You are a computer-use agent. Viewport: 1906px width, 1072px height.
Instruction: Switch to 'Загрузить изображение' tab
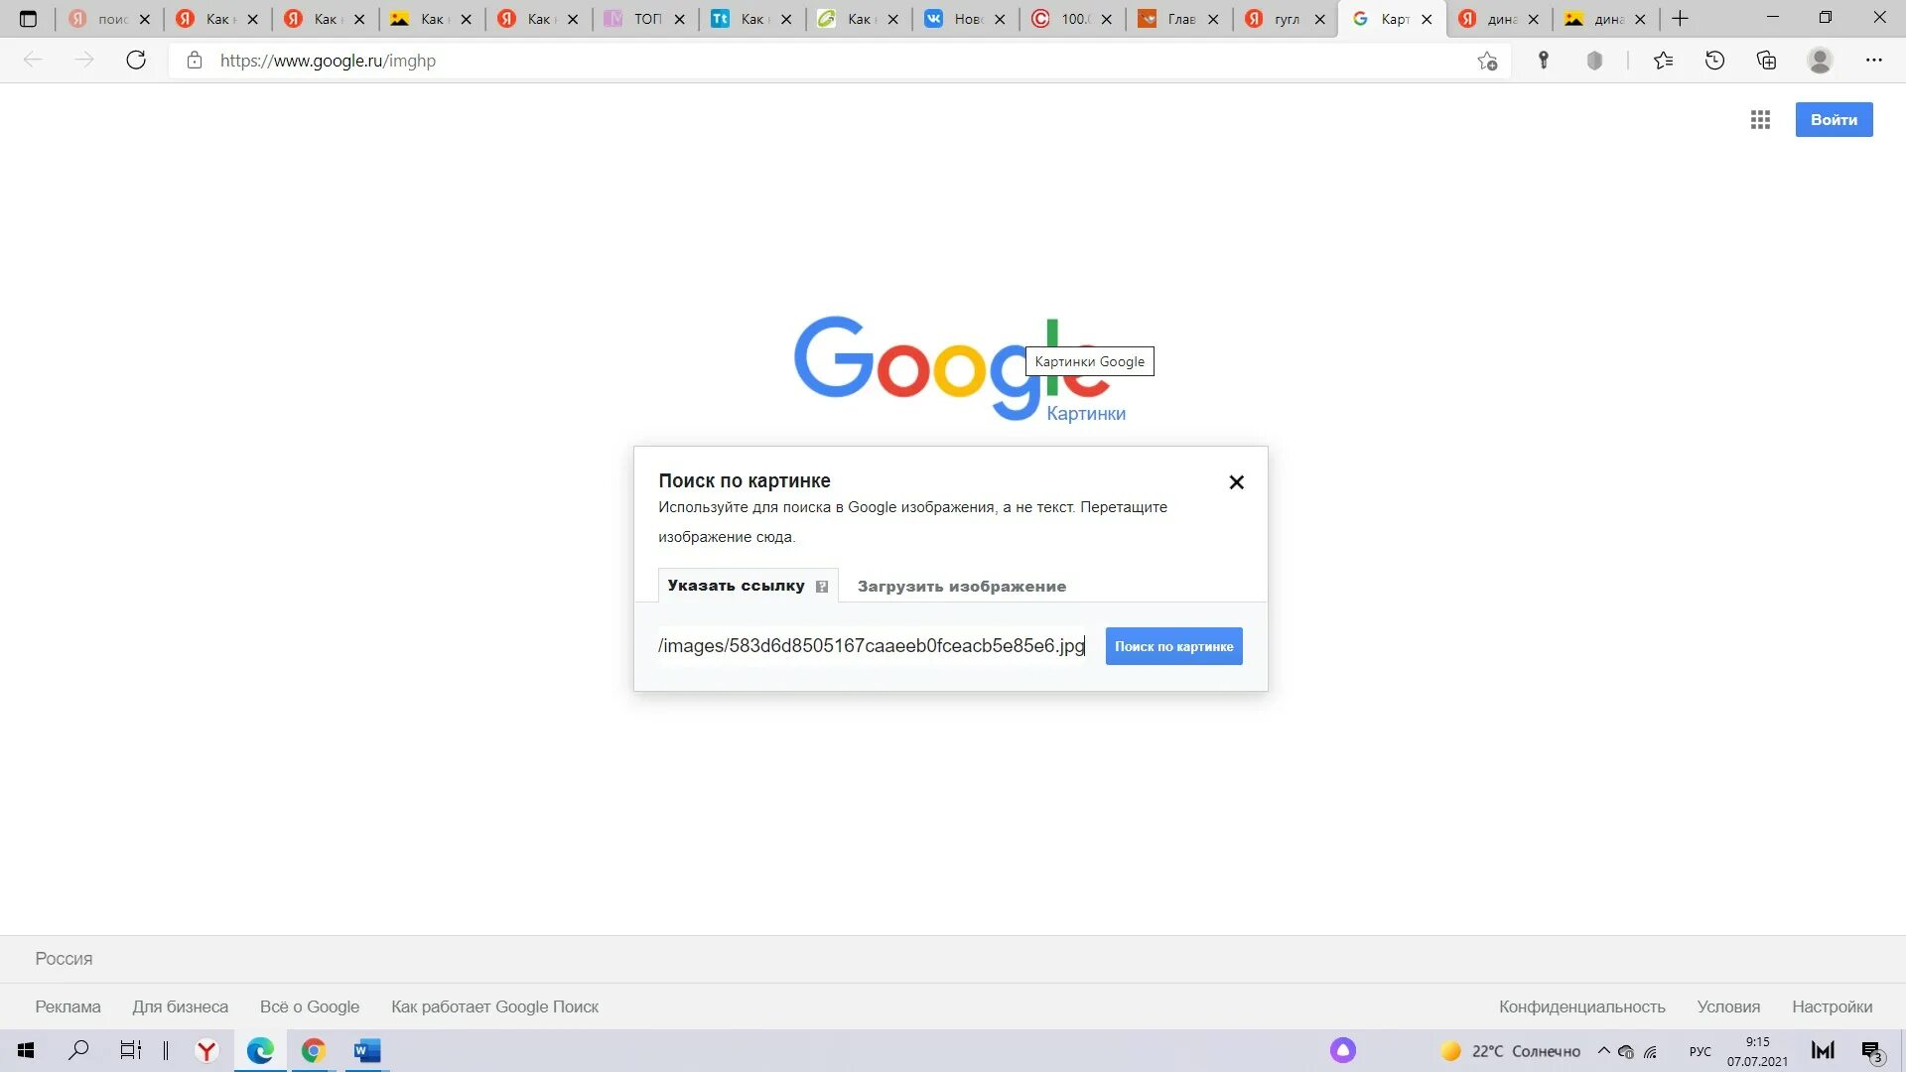pos(962,585)
